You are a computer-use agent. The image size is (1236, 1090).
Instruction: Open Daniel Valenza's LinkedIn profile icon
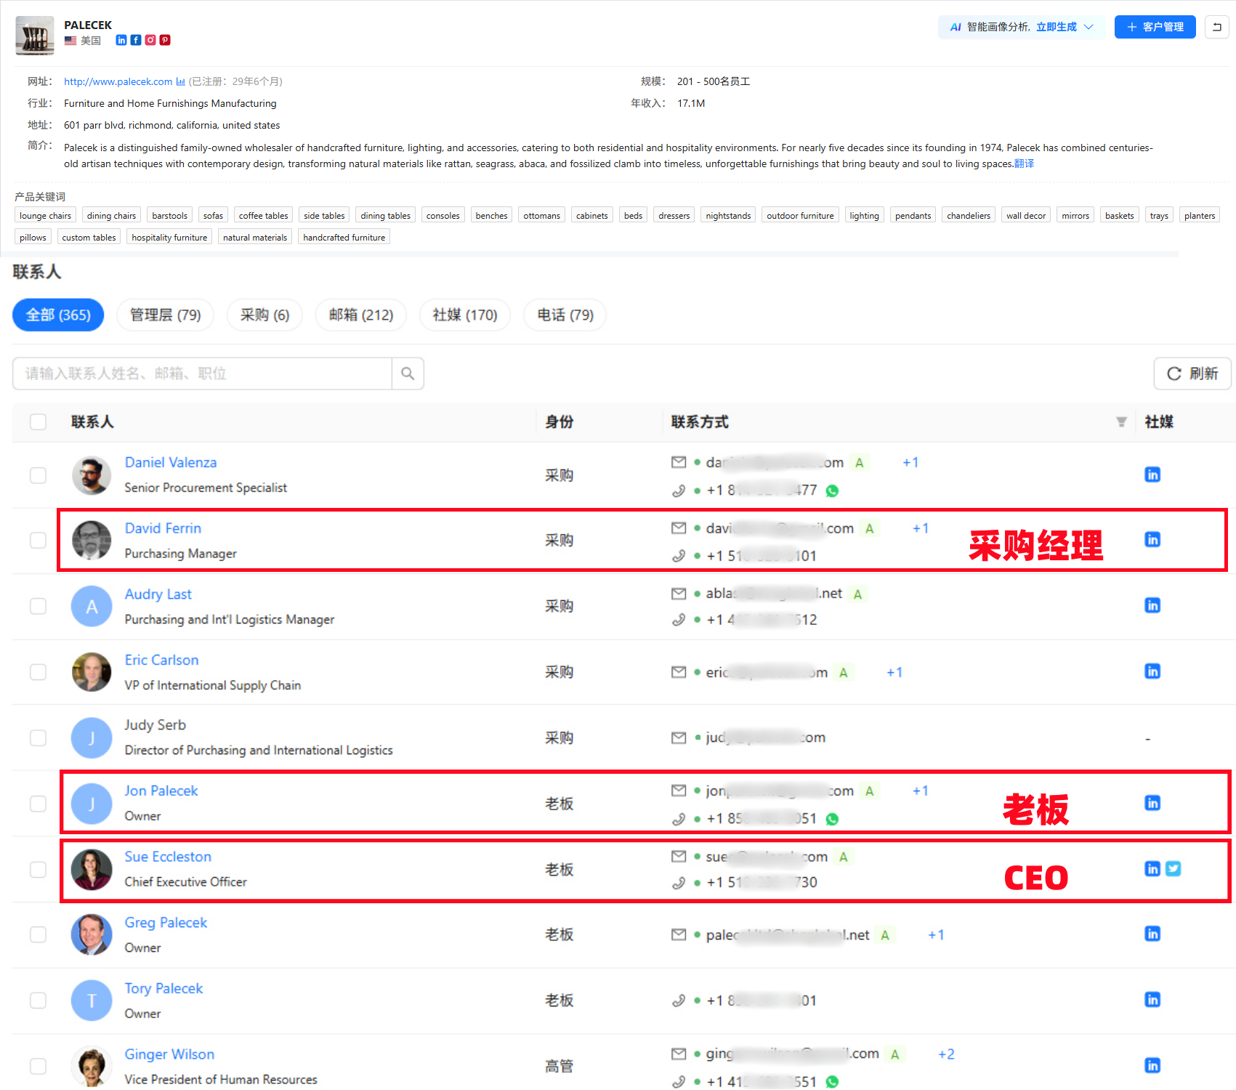pos(1152,475)
